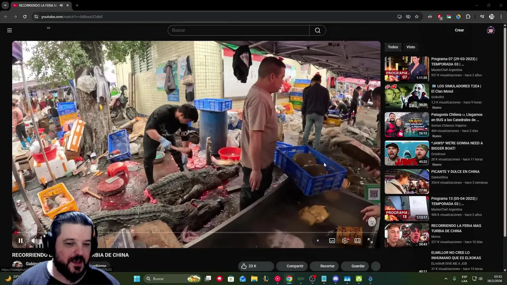Install app icon in the address bar
The height and width of the screenshot is (285, 507).
coord(400,17)
